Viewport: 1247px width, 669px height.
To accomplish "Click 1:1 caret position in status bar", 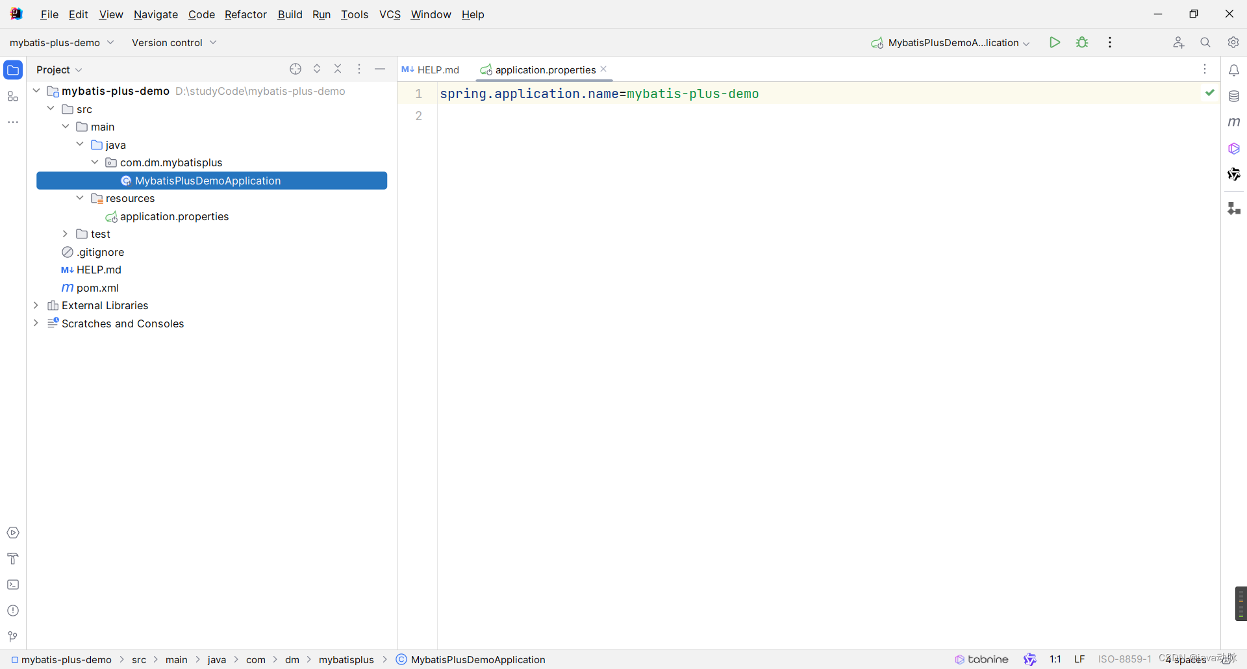I will (x=1055, y=659).
